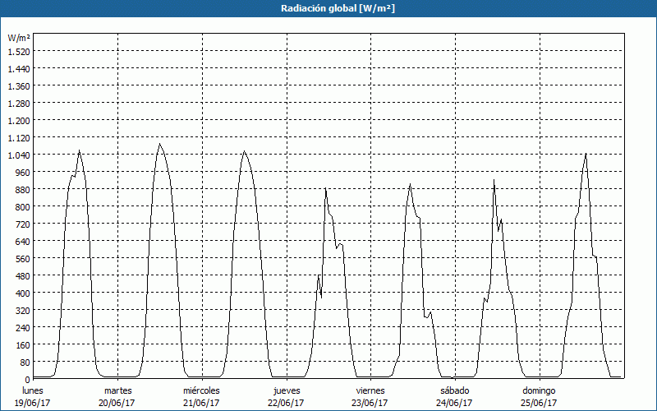Select the martes day label
657x411 pixels.
(117, 390)
